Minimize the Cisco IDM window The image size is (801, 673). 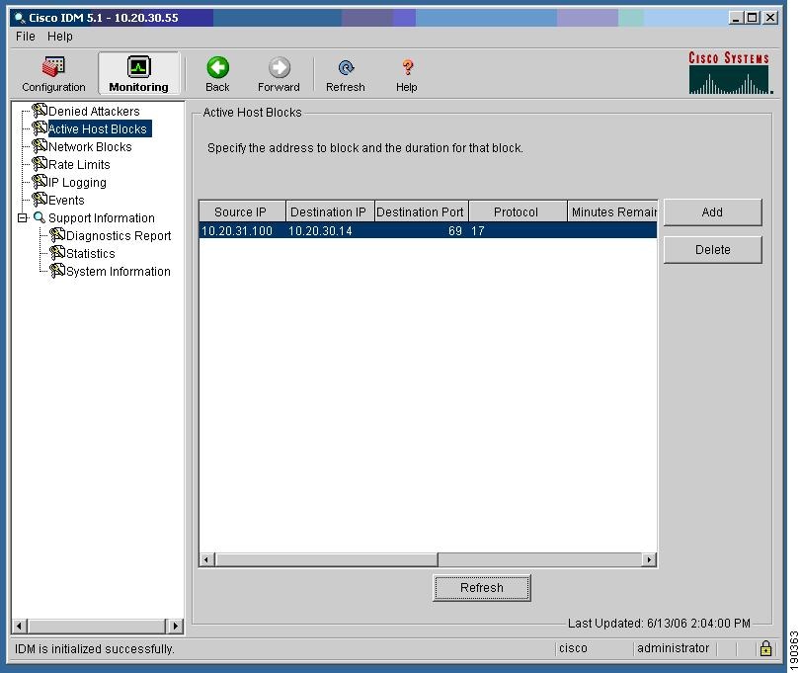pos(736,18)
